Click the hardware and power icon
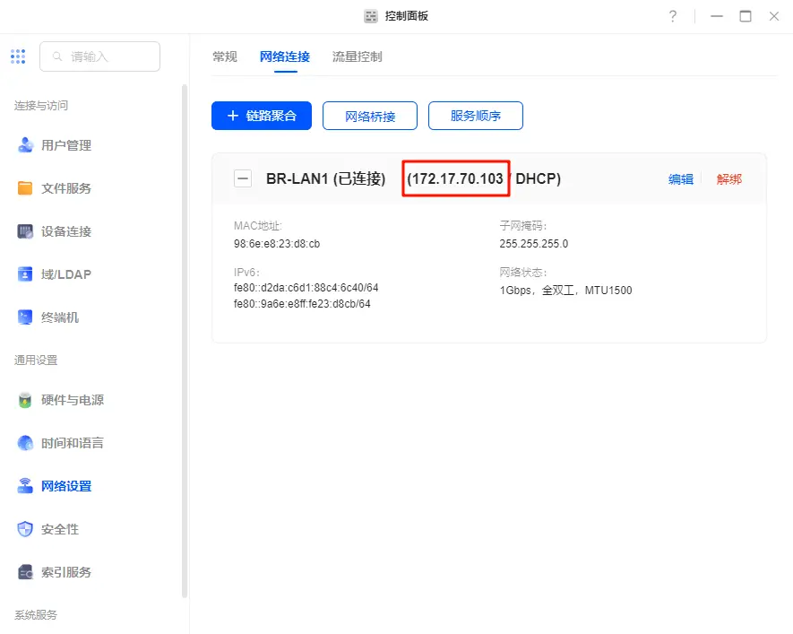The height and width of the screenshot is (634, 793). click(x=26, y=400)
